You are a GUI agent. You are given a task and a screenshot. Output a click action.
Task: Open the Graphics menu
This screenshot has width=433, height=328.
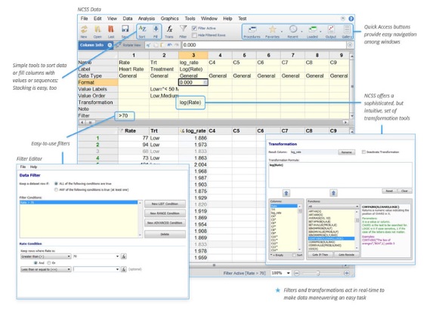pos(169,18)
